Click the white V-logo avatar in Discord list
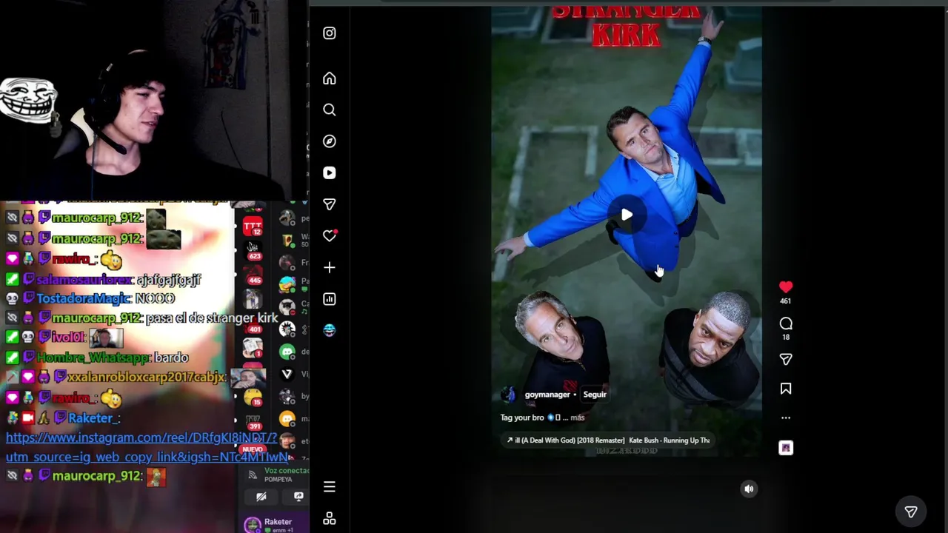 tap(287, 375)
